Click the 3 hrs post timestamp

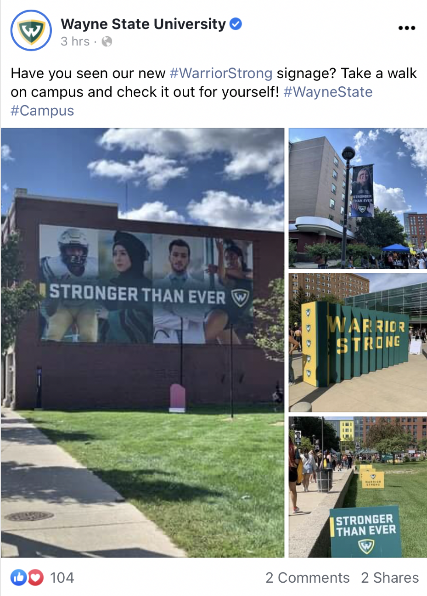[x=75, y=42]
